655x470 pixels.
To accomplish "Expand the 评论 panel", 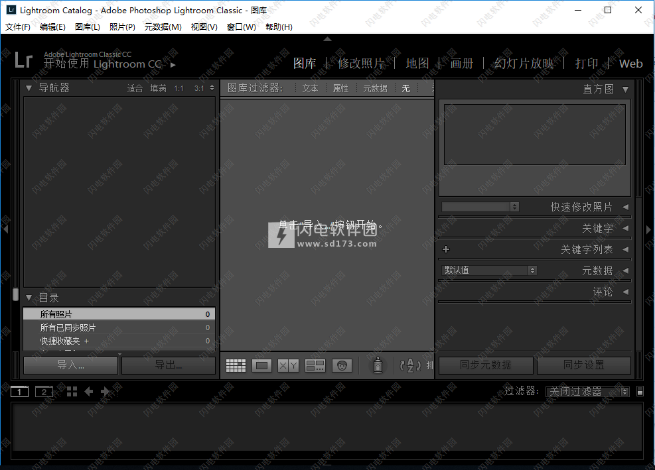I will pos(625,292).
